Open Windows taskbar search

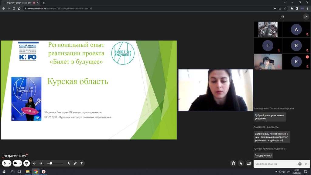(x=12, y=172)
